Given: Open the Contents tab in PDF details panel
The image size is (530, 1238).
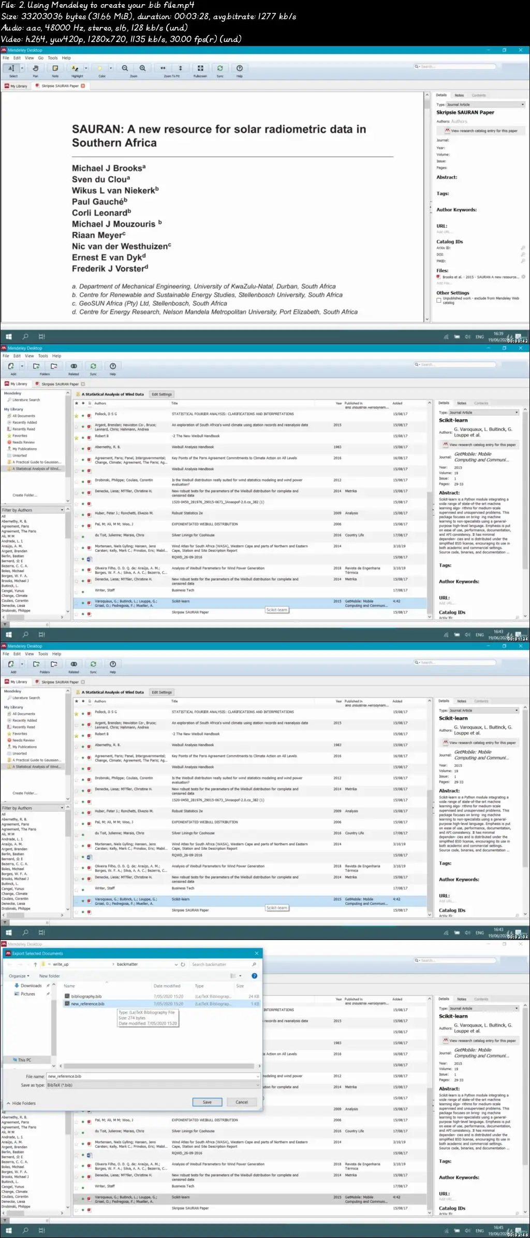Looking at the screenshot, I should tap(479, 95).
